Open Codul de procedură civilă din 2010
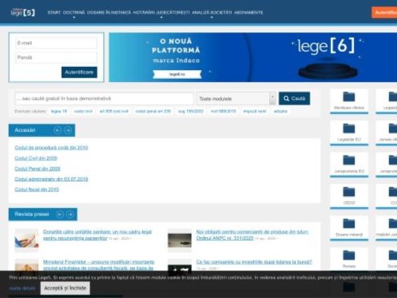 point(51,148)
